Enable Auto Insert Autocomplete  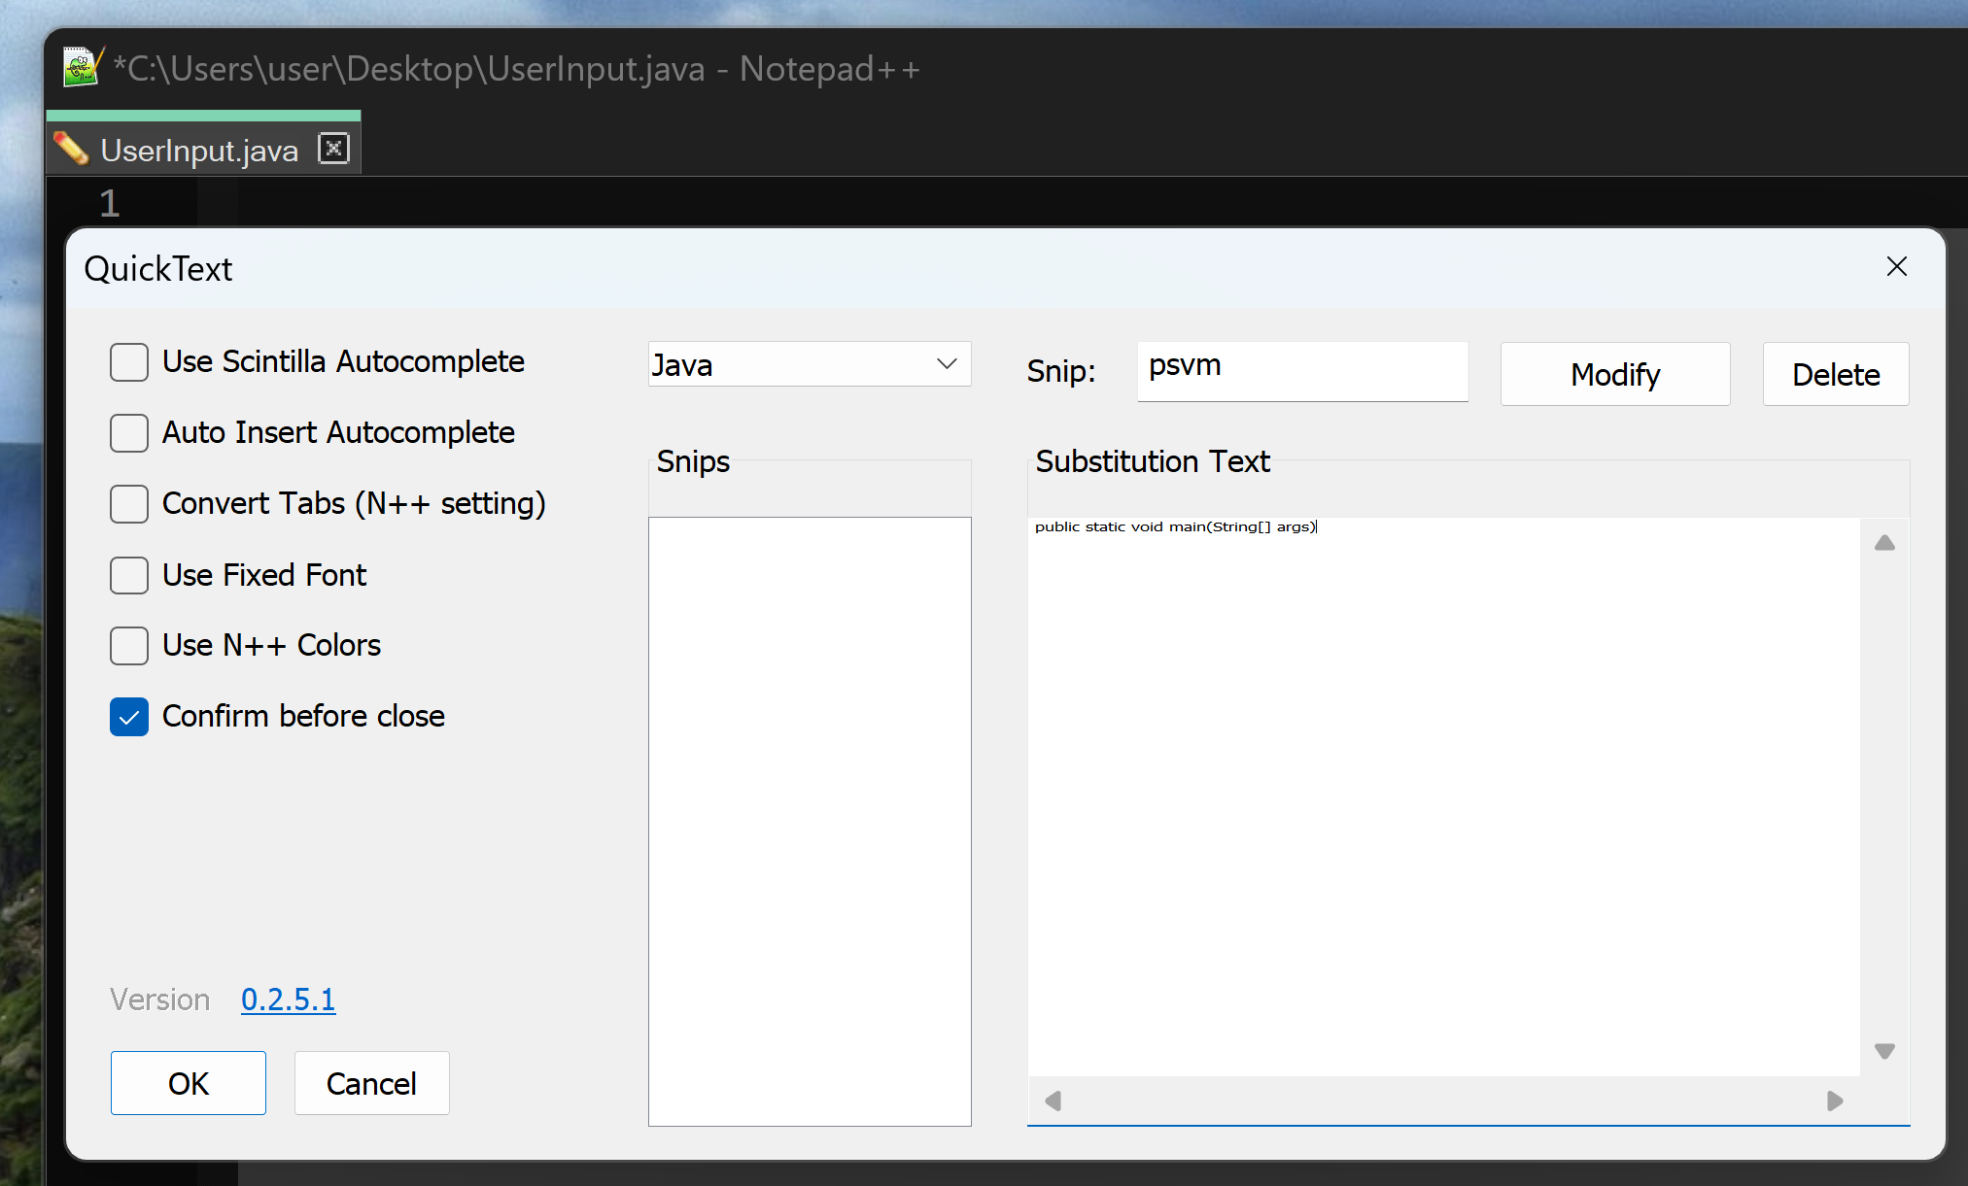[128, 433]
